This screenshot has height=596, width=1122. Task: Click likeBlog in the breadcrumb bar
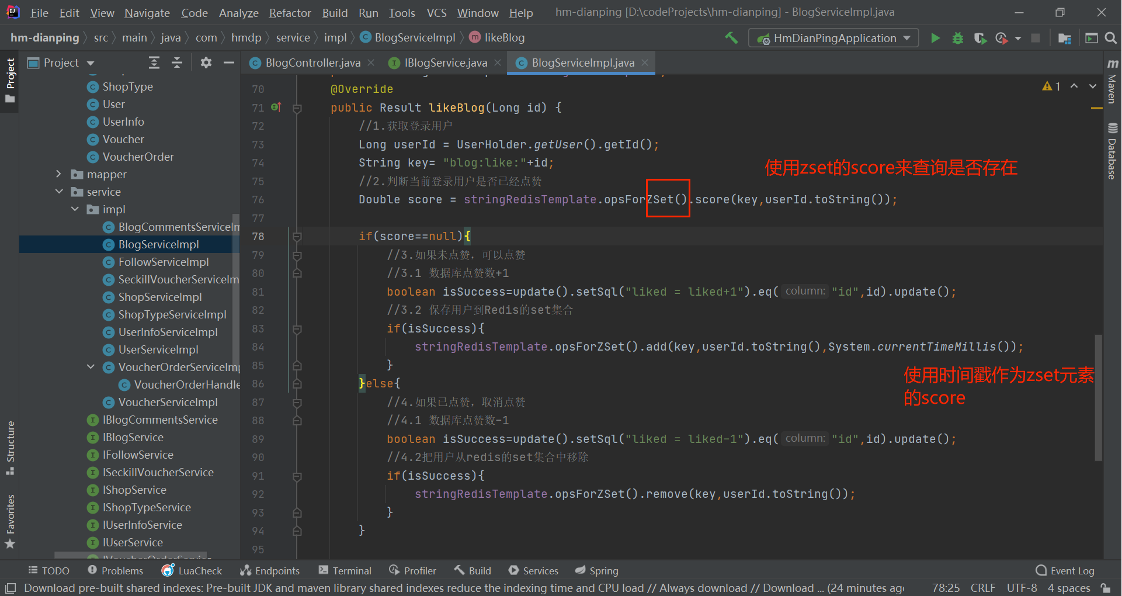tap(497, 38)
